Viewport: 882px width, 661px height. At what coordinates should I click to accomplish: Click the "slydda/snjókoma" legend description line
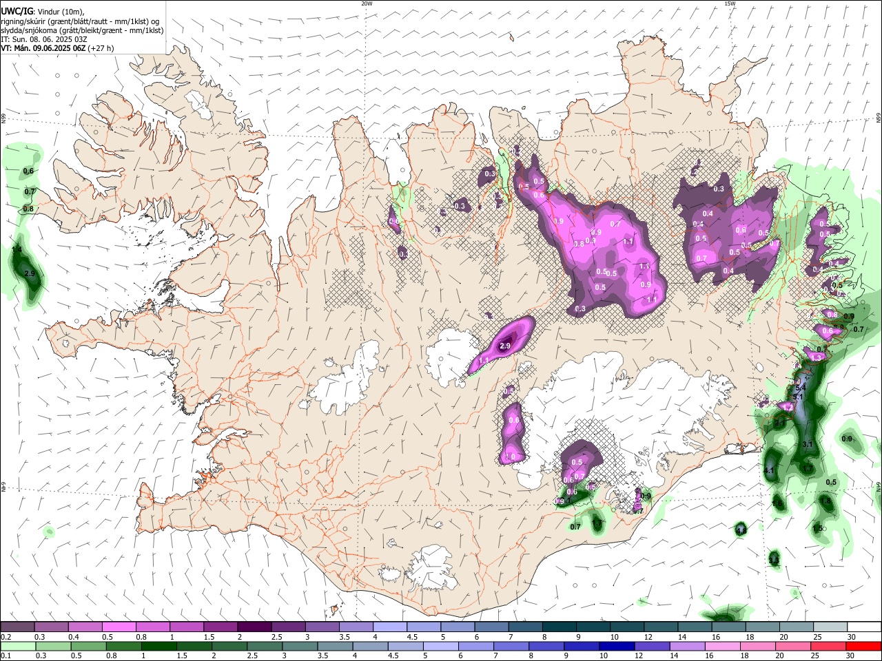(x=82, y=30)
